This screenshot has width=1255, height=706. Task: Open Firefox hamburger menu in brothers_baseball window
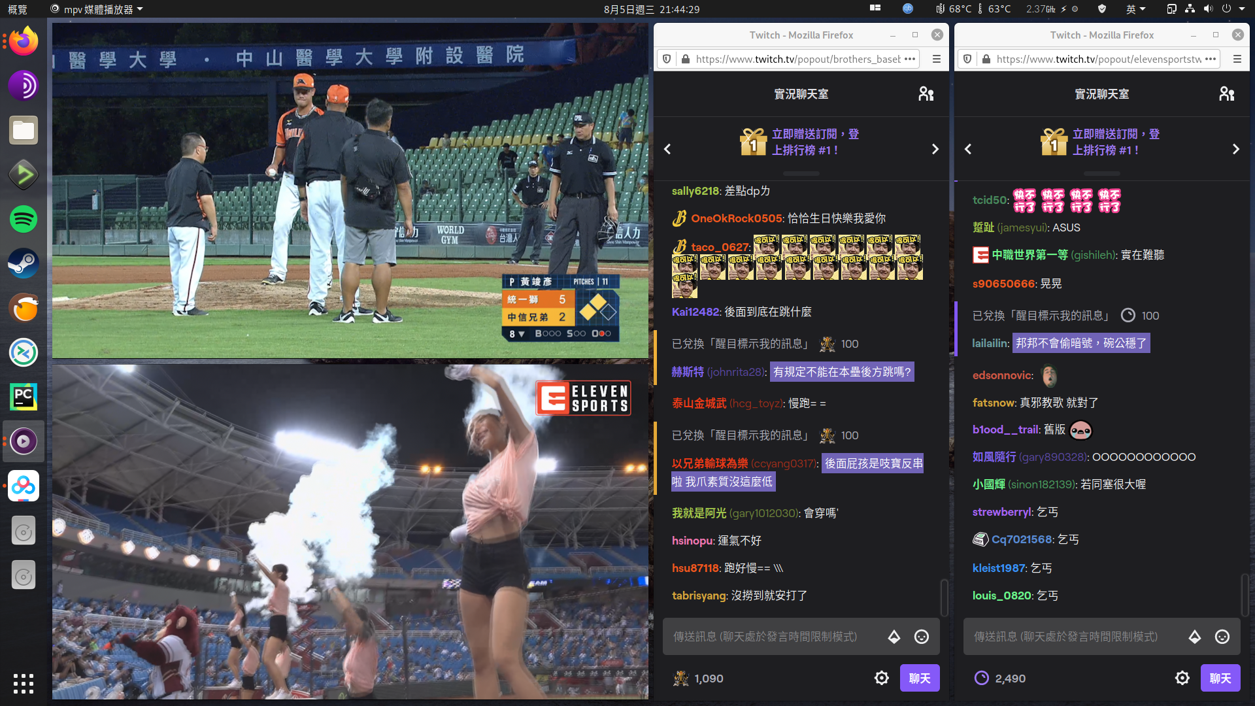[x=937, y=59]
